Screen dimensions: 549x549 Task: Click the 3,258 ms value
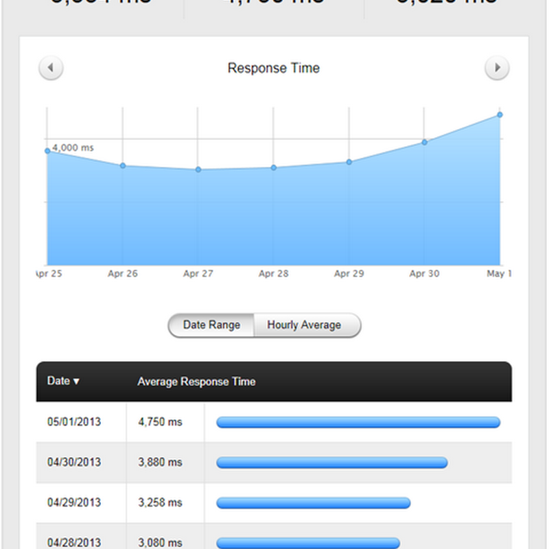tap(161, 502)
